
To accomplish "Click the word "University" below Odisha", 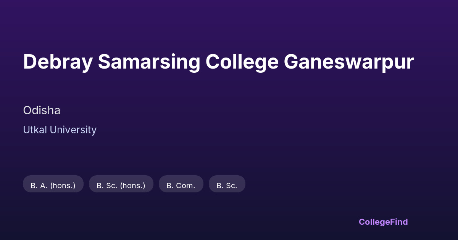I will [73, 130].
